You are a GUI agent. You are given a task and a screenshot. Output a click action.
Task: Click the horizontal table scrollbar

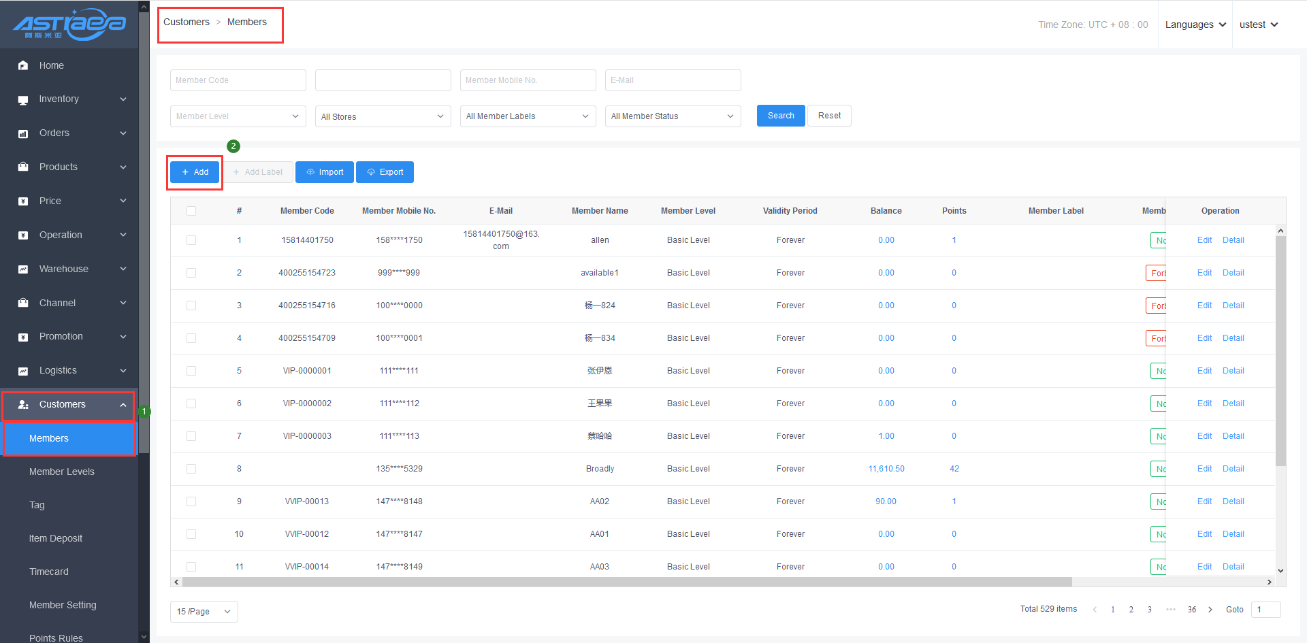click(x=626, y=582)
